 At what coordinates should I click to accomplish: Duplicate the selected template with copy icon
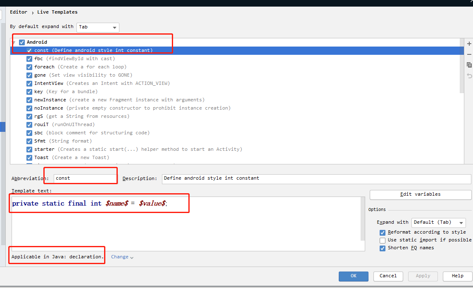[x=469, y=65]
